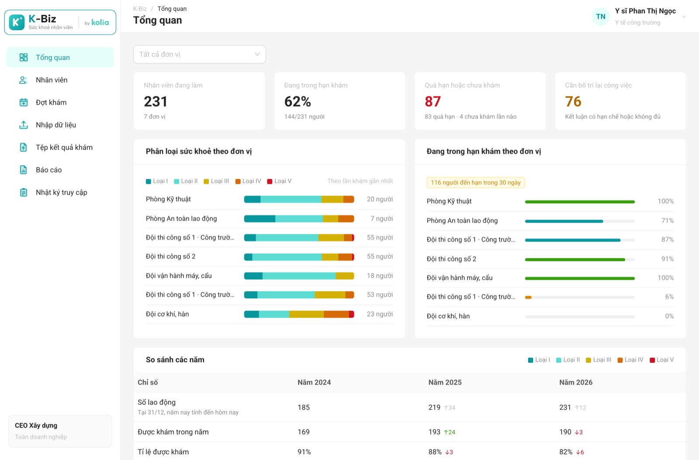
Task: Click the Báo cáo report icon
Action: [x=24, y=170]
